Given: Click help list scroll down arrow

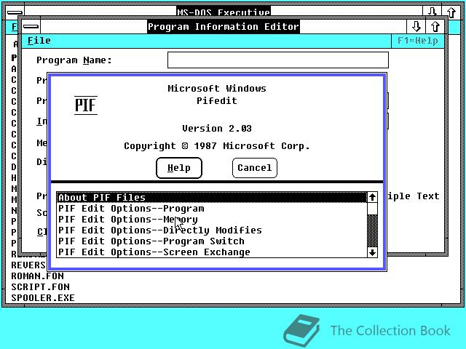Looking at the screenshot, I should (372, 252).
